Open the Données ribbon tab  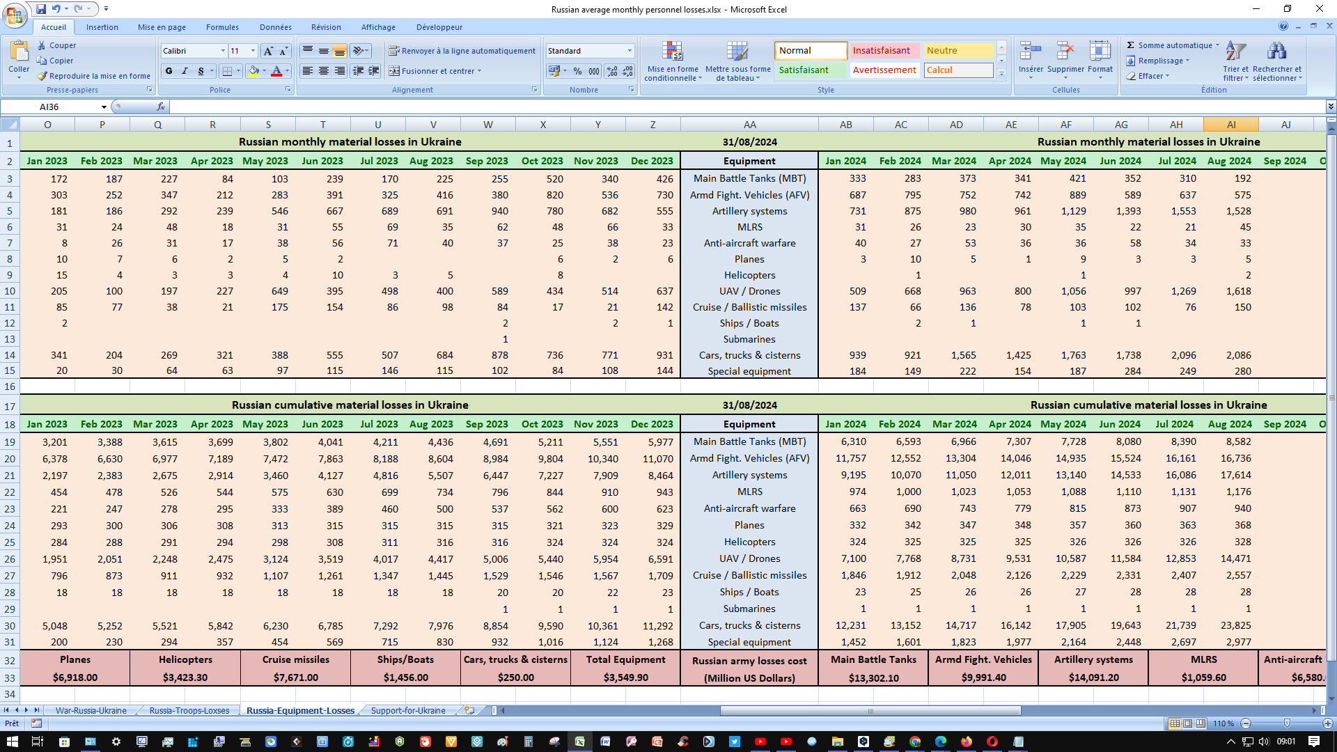pos(276,27)
